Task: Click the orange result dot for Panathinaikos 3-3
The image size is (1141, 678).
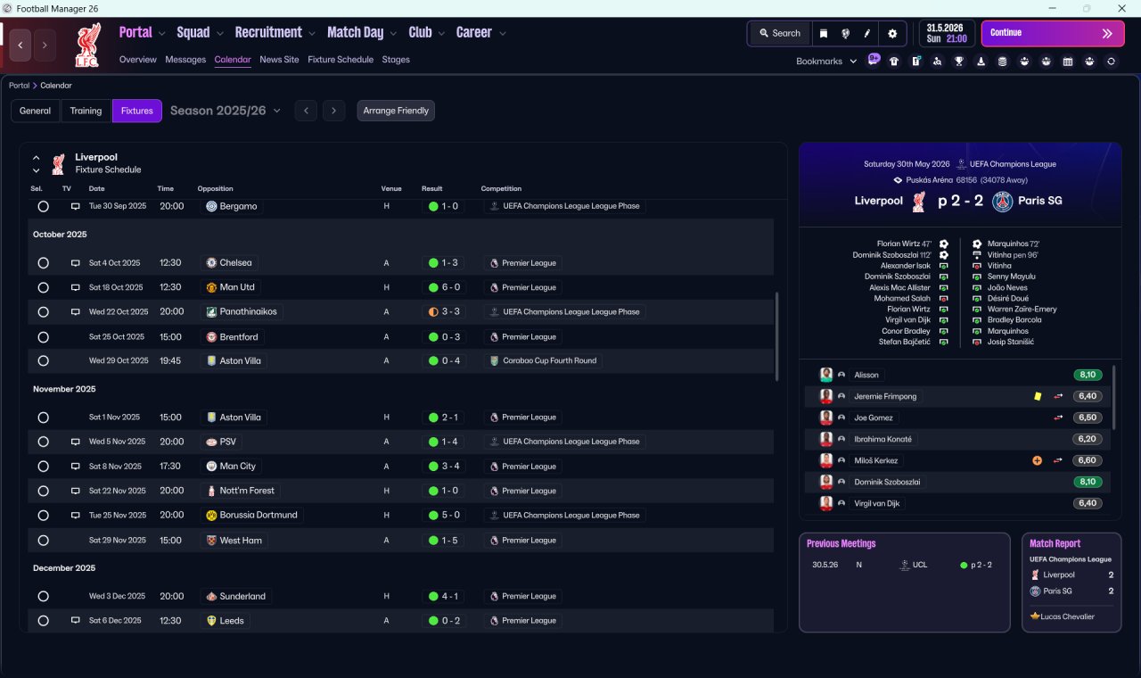Action: pos(433,312)
